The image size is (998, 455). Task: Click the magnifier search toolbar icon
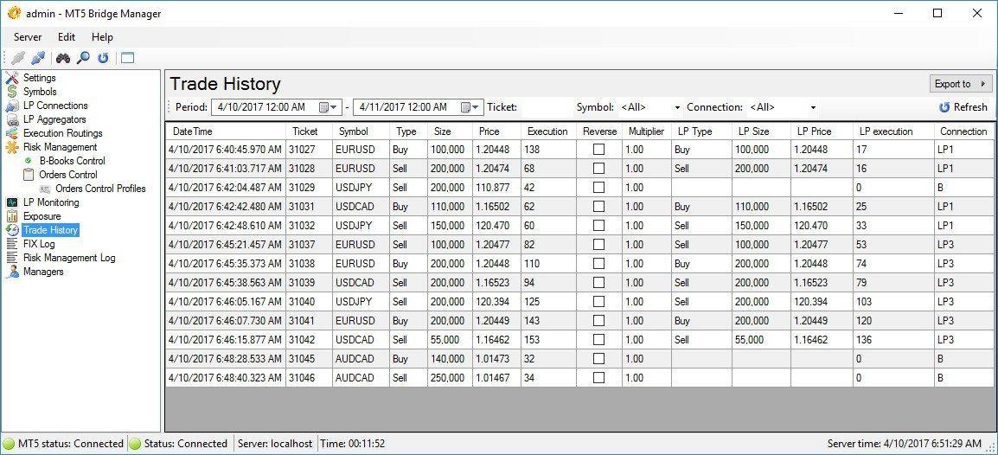pos(83,58)
